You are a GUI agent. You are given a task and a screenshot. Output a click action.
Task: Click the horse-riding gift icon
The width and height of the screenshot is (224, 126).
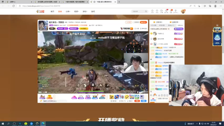(42, 97)
